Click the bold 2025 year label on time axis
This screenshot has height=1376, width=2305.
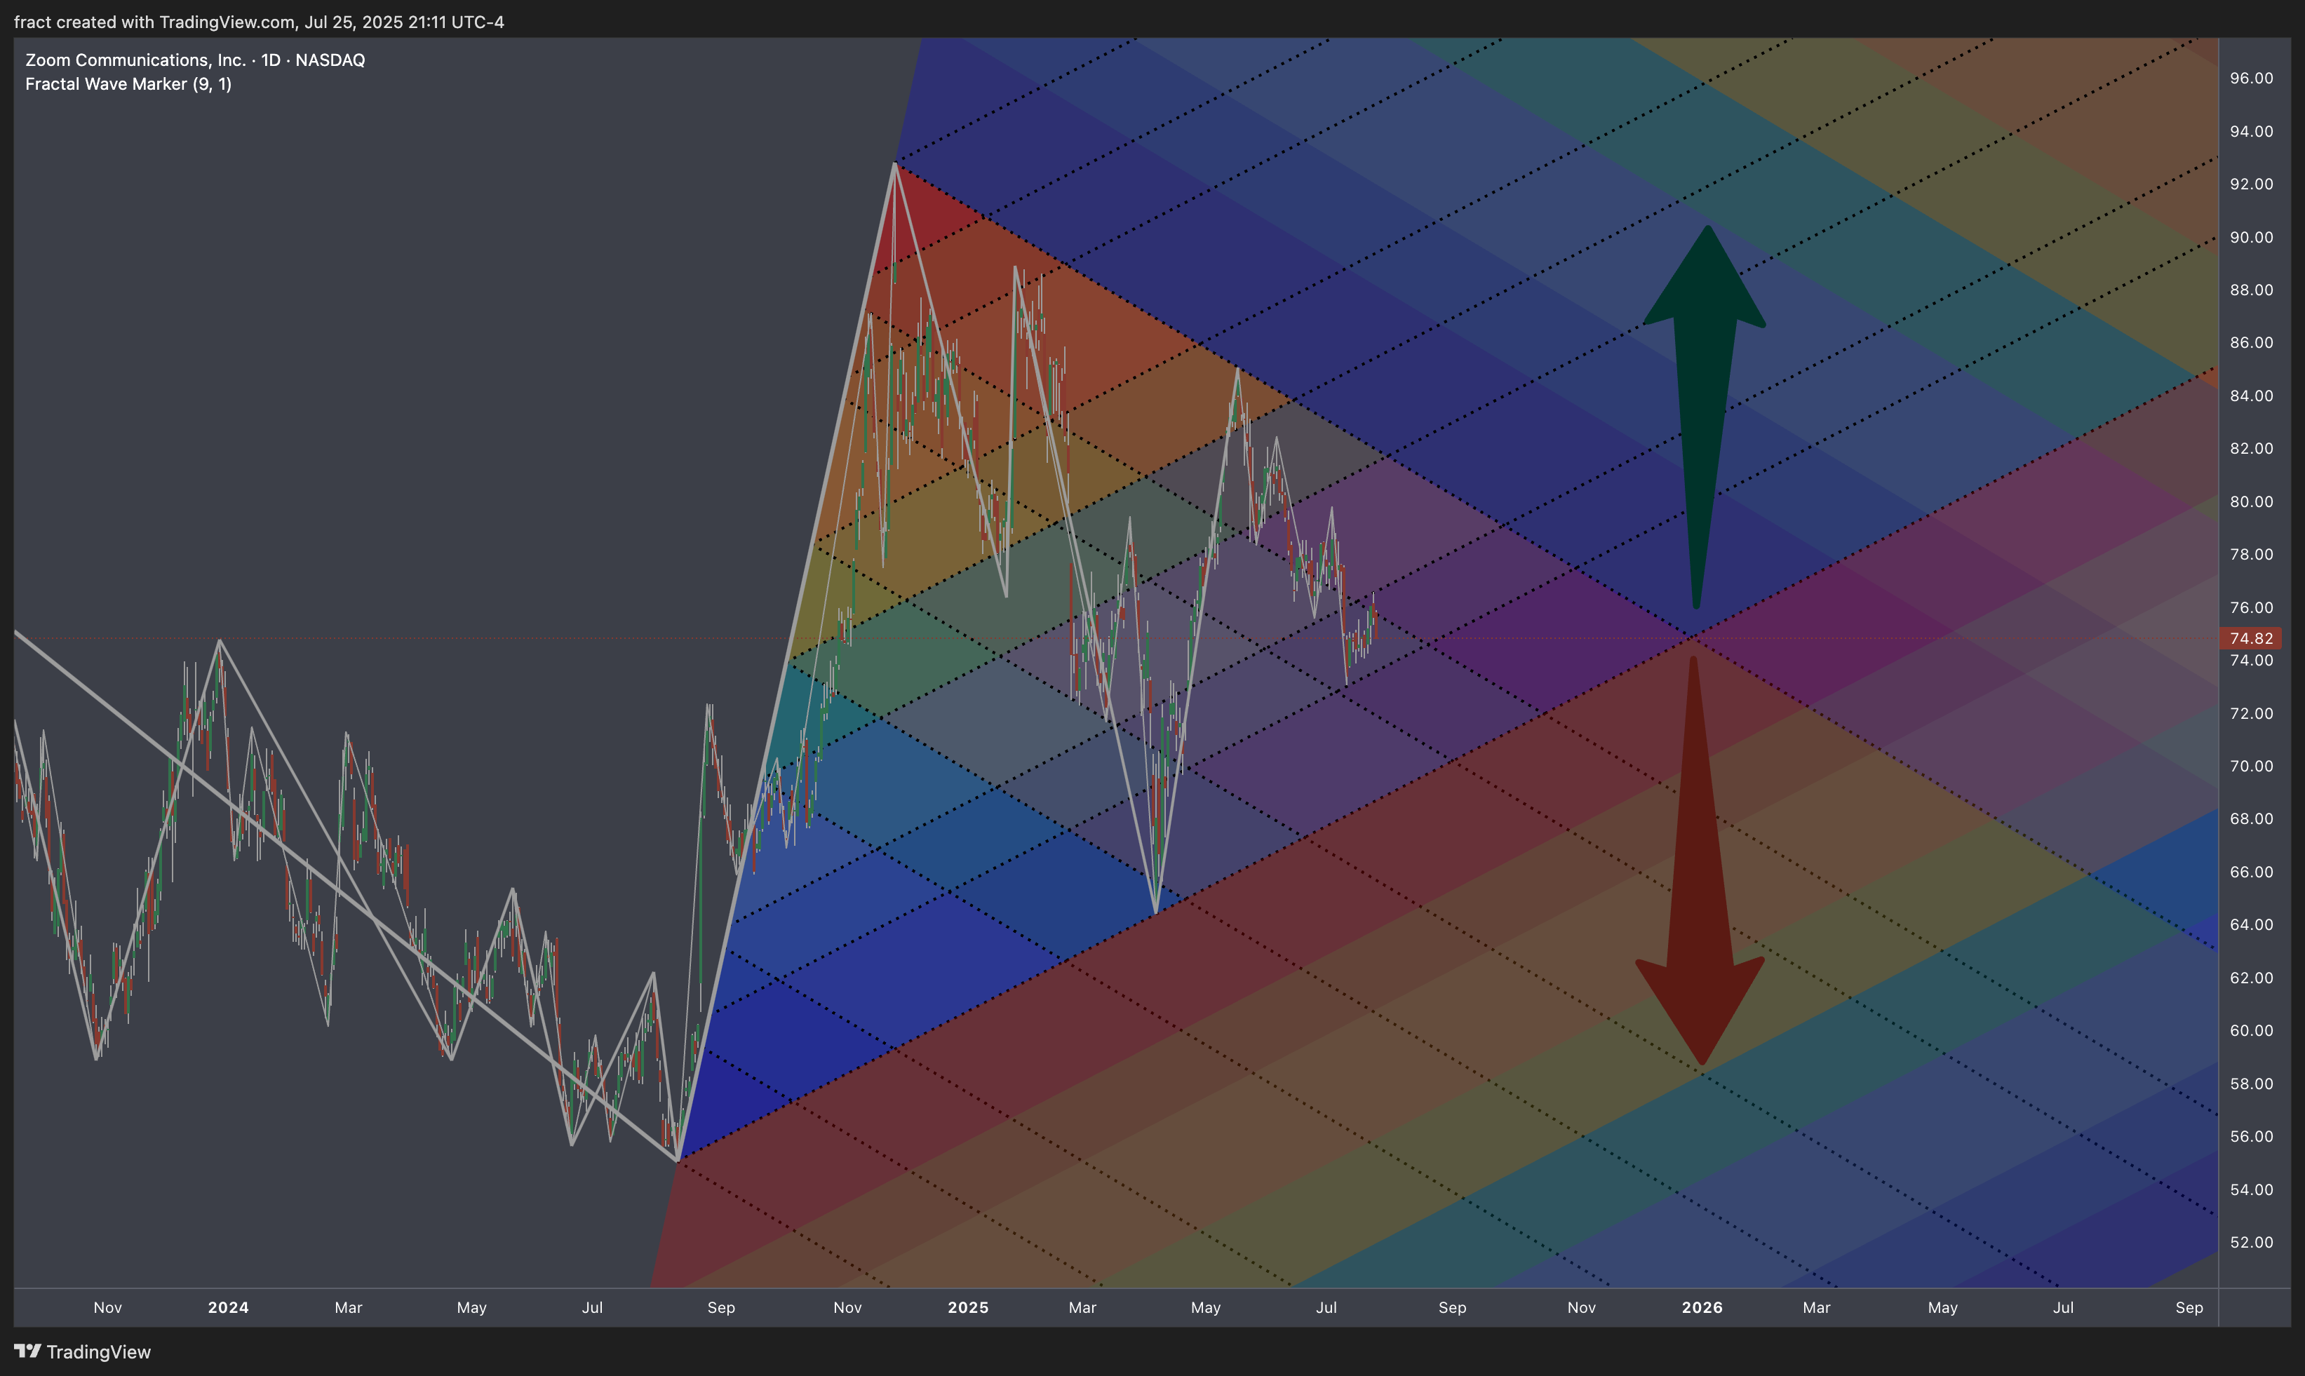968,1307
